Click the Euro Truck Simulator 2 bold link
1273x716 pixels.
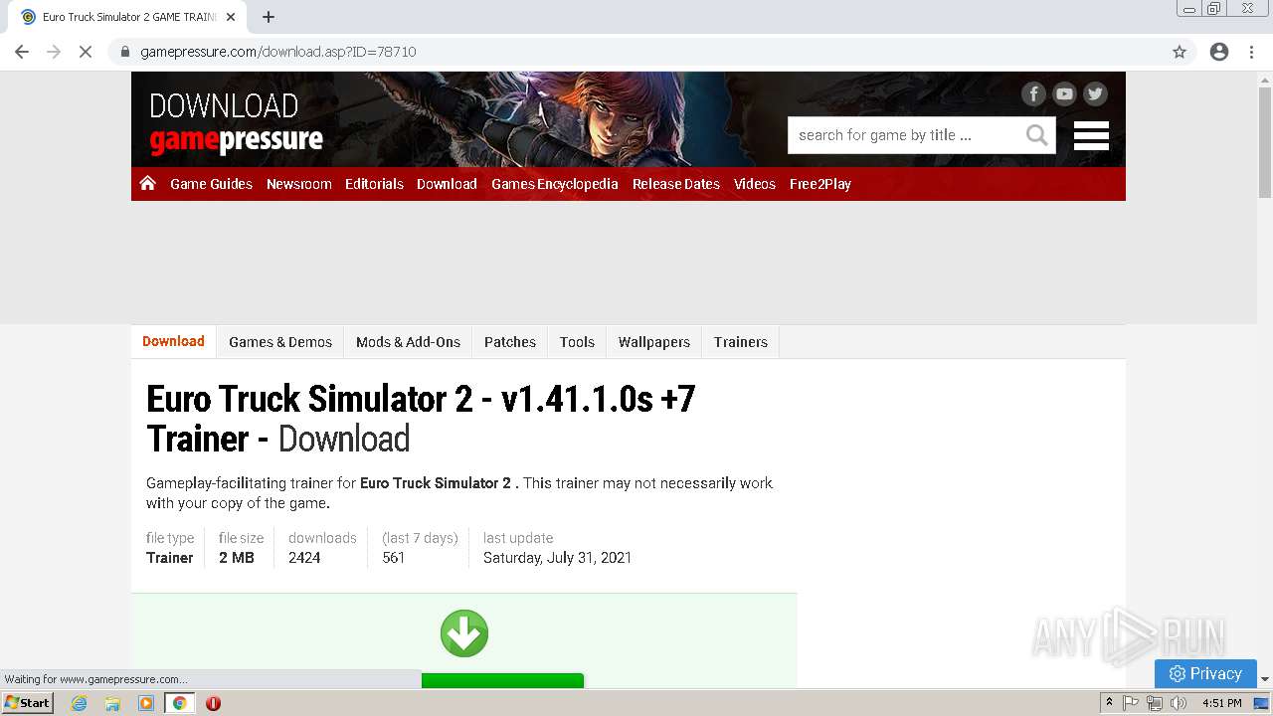coord(436,483)
